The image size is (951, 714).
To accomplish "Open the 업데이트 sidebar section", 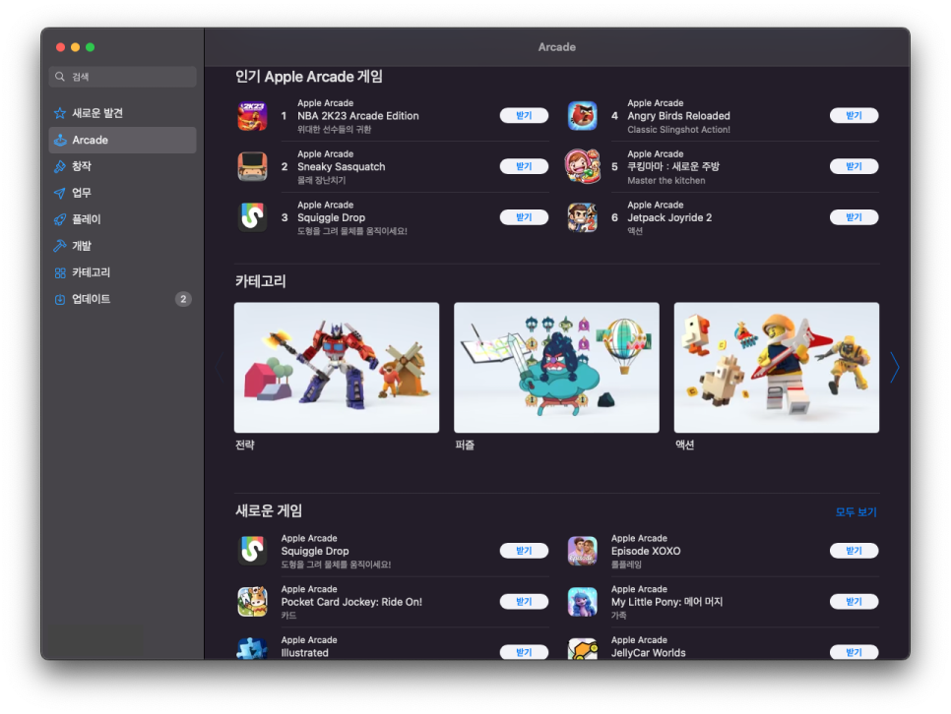I will click(x=122, y=299).
